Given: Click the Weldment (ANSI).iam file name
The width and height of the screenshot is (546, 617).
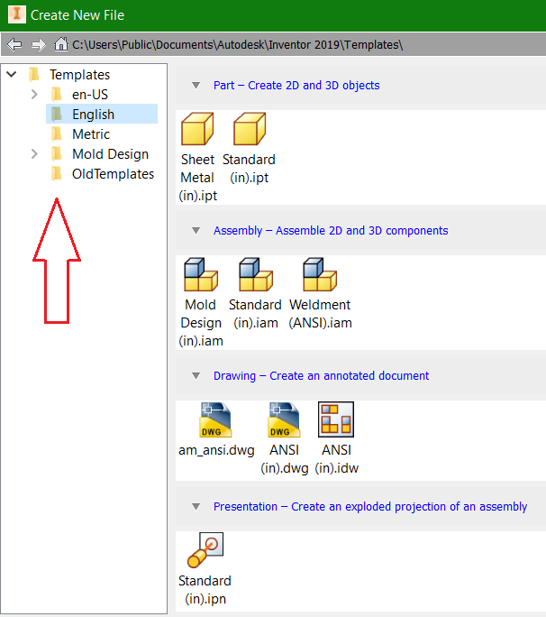Looking at the screenshot, I should [321, 314].
